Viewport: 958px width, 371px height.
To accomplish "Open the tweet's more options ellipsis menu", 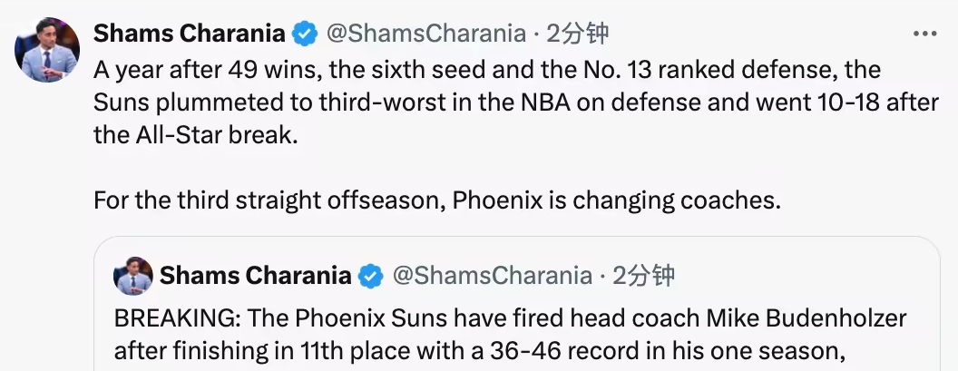I will 924,34.
